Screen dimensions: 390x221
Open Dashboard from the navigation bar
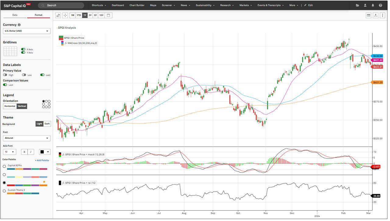(118, 5)
